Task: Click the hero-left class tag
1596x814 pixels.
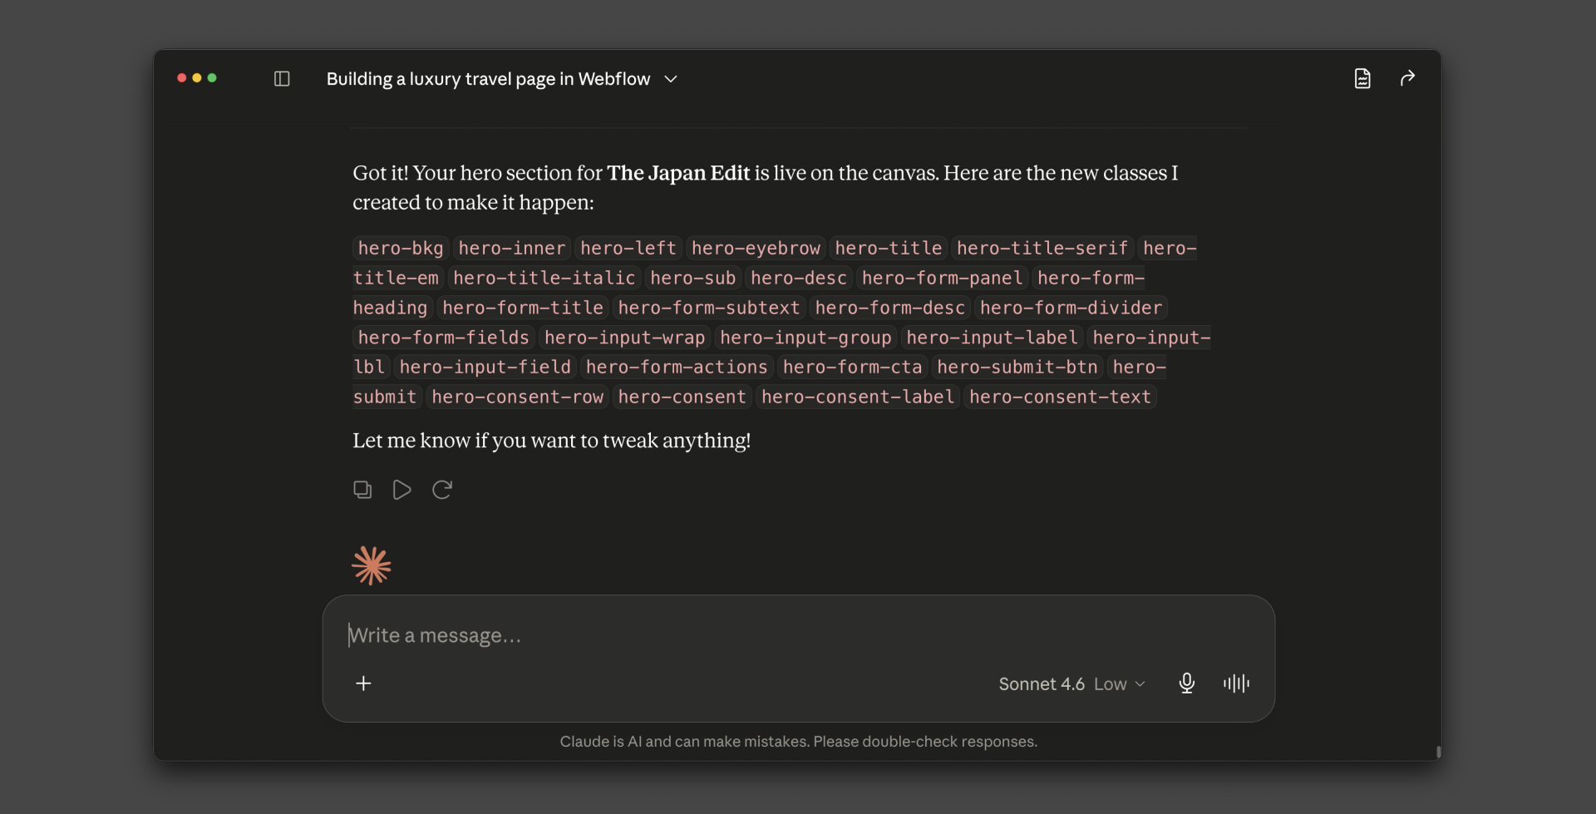Action: [x=628, y=249]
